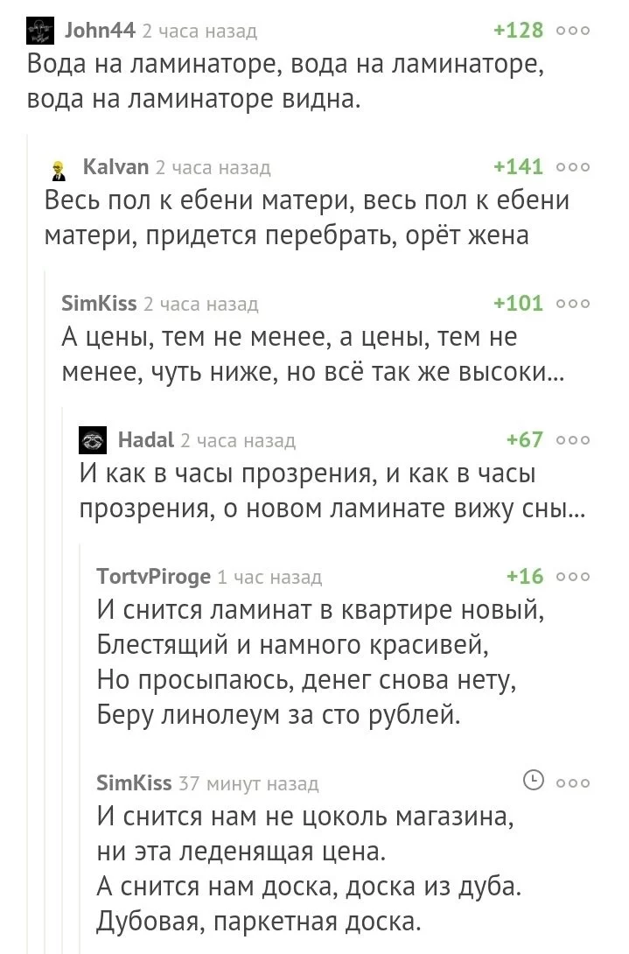The image size is (629, 954).
Task: Click the +141 rating on Kalvan's comment
Action: tap(518, 167)
